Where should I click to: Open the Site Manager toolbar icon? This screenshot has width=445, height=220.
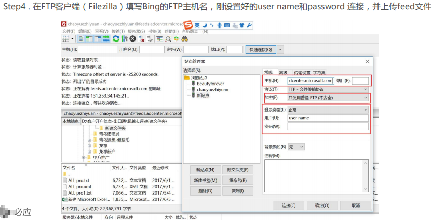[66, 38]
